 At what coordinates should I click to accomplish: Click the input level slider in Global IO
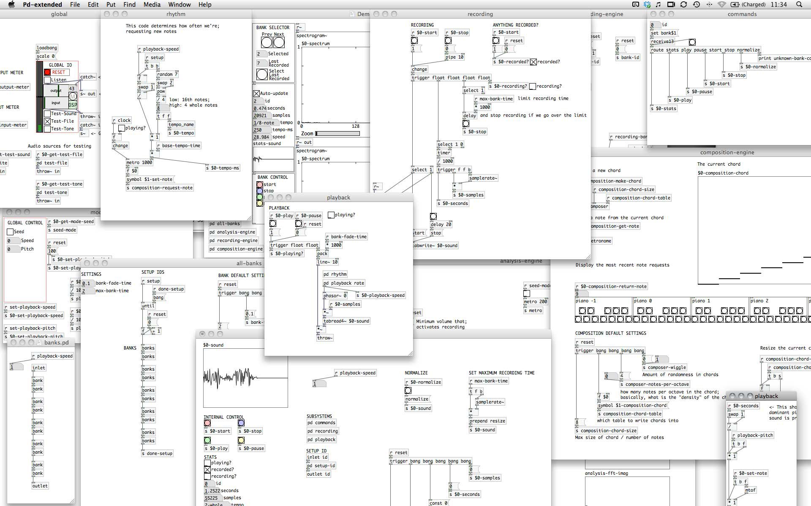click(56, 103)
